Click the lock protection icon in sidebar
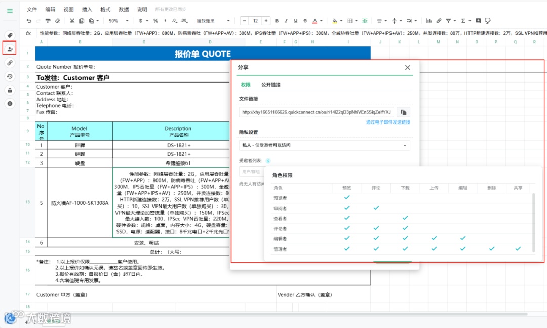547x328 pixels. pyautogui.click(x=10, y=90)
